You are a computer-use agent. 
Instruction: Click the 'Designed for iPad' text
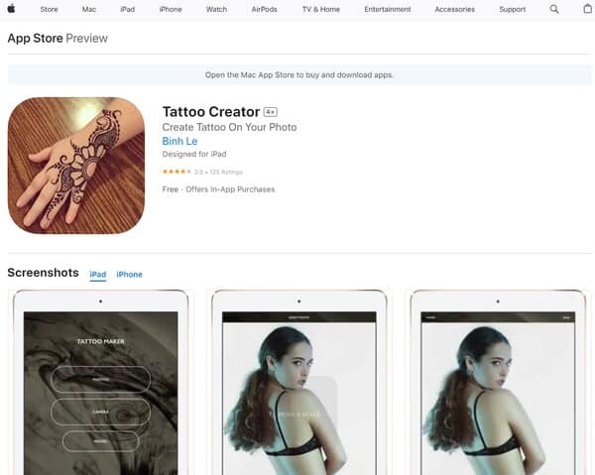tap(194, 154)
